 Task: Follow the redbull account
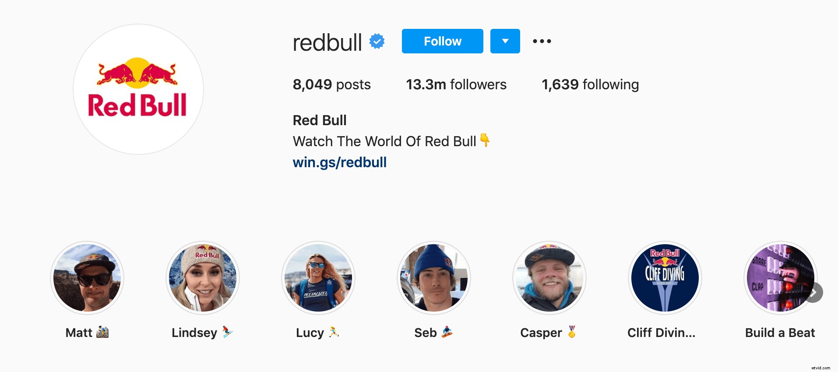(442, 41)
